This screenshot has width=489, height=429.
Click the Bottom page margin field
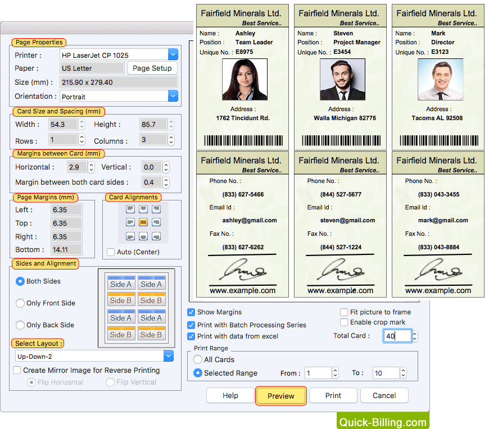click(66, 249)
